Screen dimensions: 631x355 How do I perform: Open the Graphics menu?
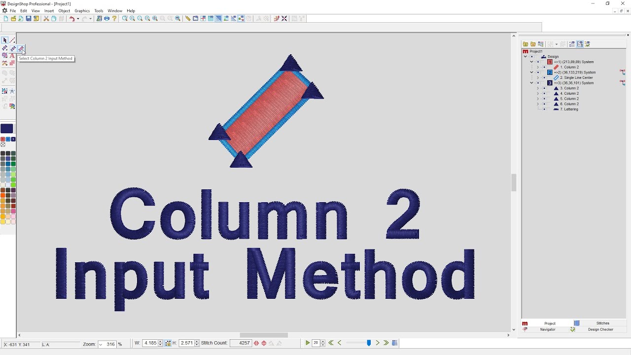point(82,11)
